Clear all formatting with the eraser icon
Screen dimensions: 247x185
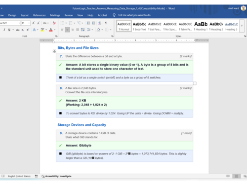point(54,23)
